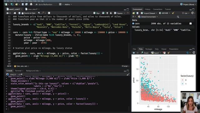Screen dimensions: 200x113
Task: Open the 428 MiB memory usage dropdown
Action: (164, 13)
